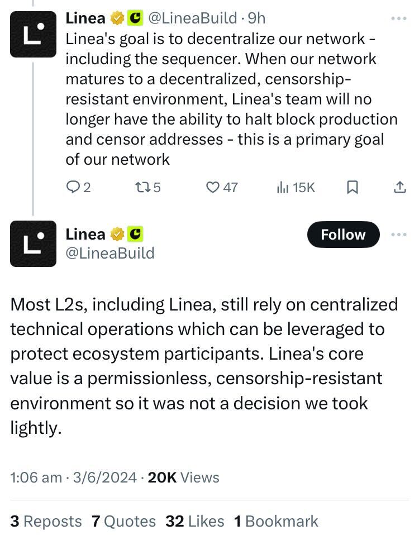Like the first Linea tweet
This screenshot has width=419, height=535.
[213, 188]
